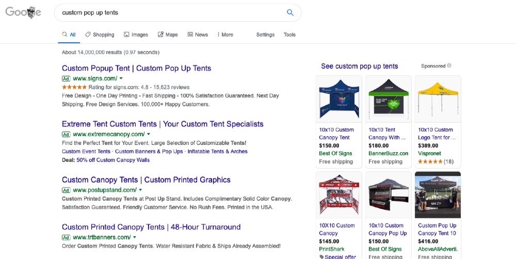Expand dropdown arrow next to www.trtbanners.com
This screenshot has width=516, height=259.
pyautogui.click(x=135, y=237)
